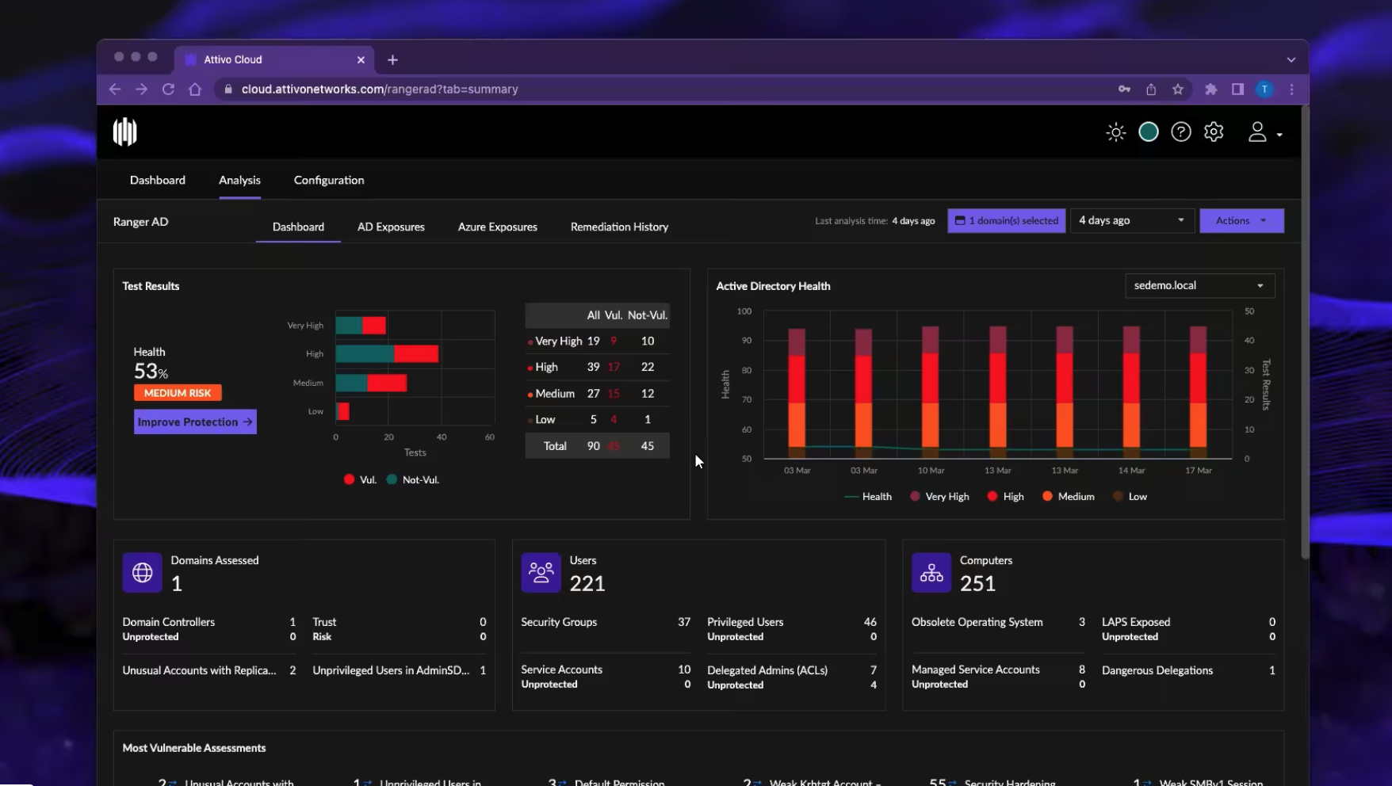The height and width of the screenshot is (786, 1392).
Task: Close the Attivo Cloud tab
Action: [361, 59]
